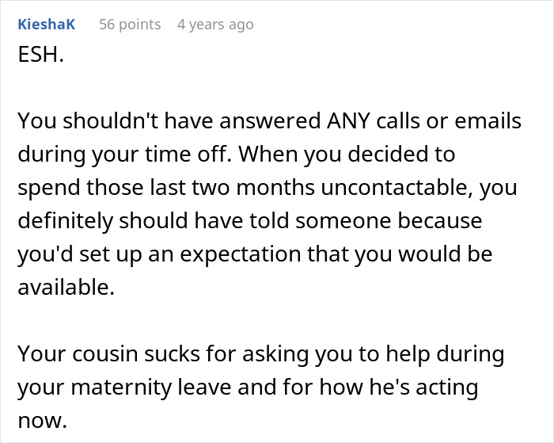Open KieshaK's user profile

click(46, 25)
